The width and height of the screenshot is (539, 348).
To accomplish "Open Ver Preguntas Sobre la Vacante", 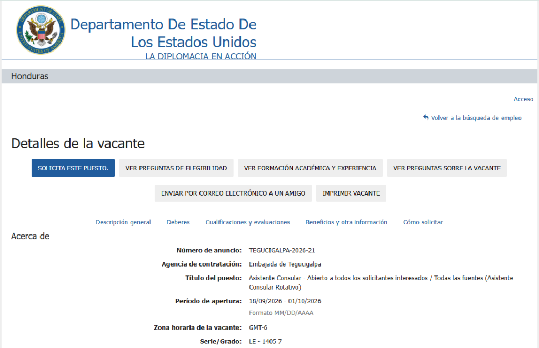I will 447,168.
